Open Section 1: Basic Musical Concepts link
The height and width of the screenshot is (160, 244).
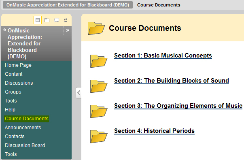point(163,55)
